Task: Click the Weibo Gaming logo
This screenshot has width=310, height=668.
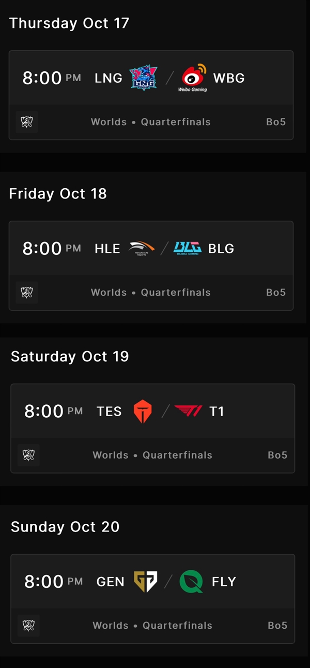Action: coord(194,78)
